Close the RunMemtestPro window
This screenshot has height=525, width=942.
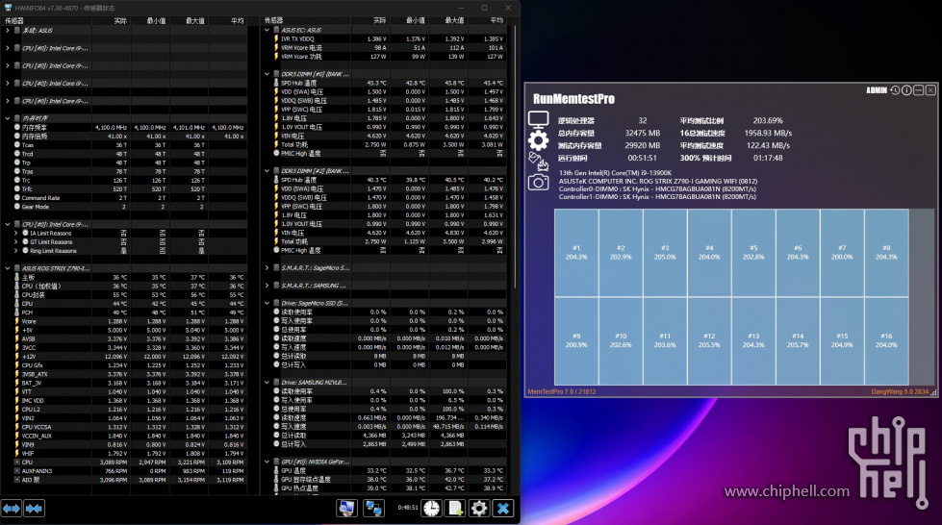pos(930,90)
